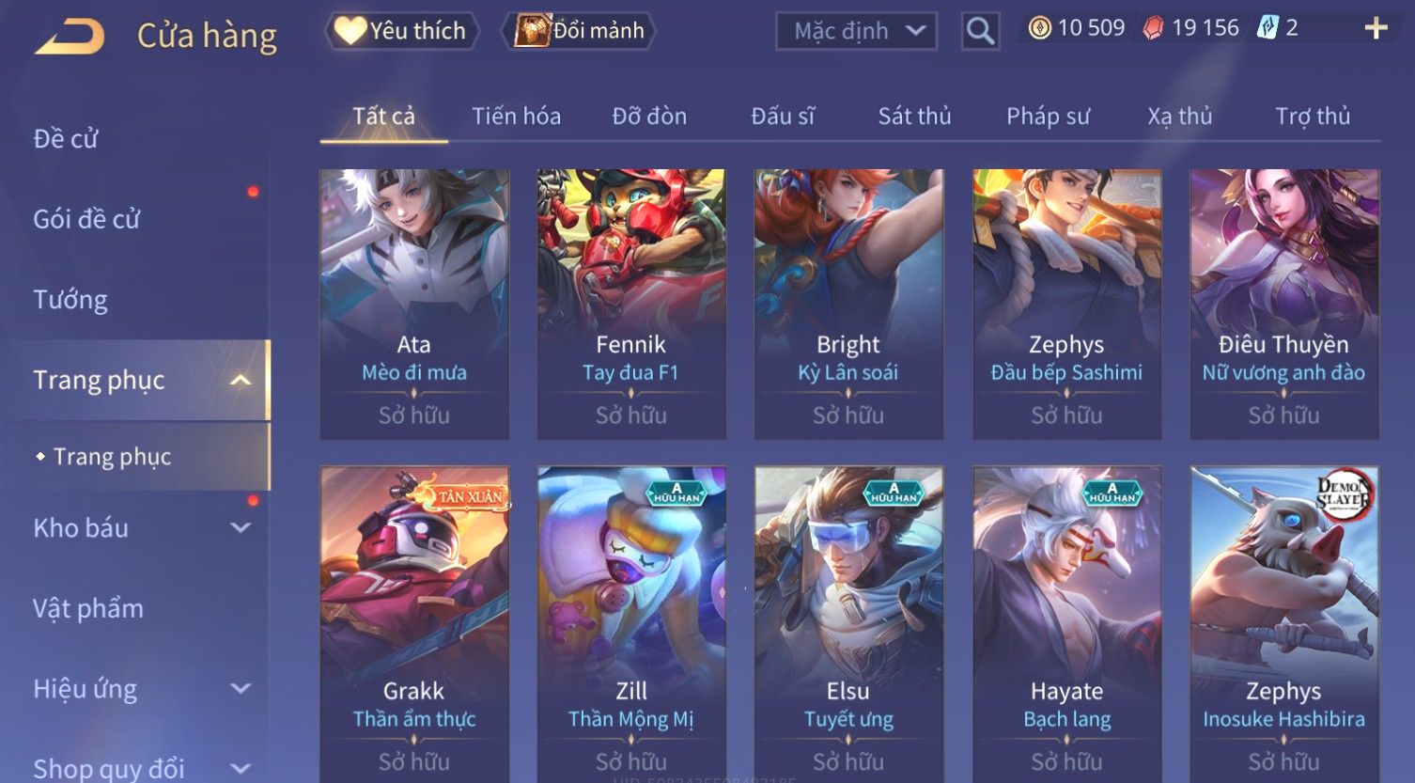Open Tướng in the sidebar

click(x=70, y=300)
